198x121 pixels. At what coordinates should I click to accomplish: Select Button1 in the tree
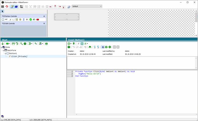click(x=13, y=53)
